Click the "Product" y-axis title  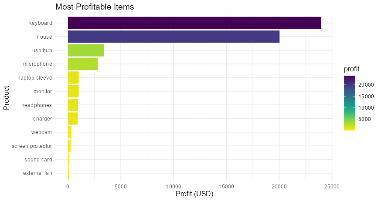(7, 98)
